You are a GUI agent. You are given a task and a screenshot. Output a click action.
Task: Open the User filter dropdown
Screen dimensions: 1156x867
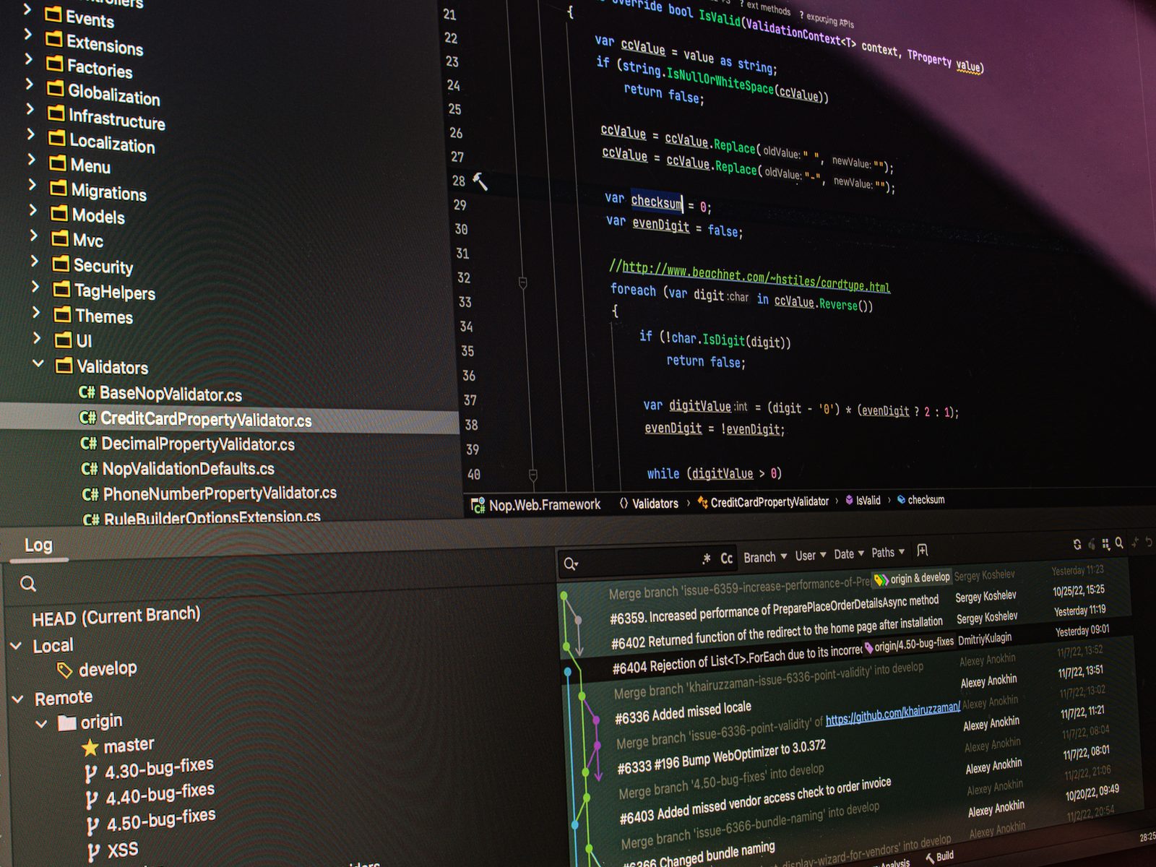click(x=811, y=556)
